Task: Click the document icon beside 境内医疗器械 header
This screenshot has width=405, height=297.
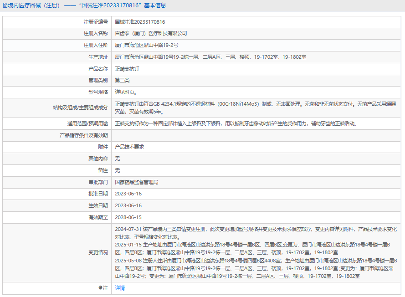Action: click(5, 5)
